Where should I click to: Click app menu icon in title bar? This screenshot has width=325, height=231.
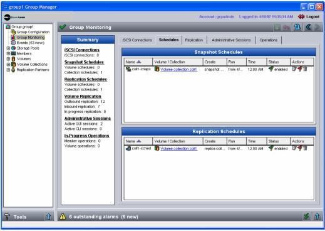click(x=4, y=7)
